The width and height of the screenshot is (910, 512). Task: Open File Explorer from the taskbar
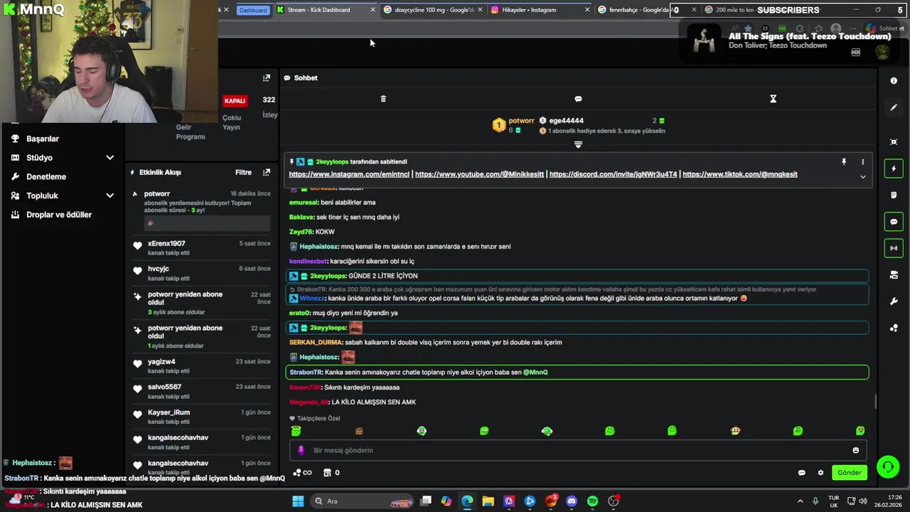[x=488, y=501]
